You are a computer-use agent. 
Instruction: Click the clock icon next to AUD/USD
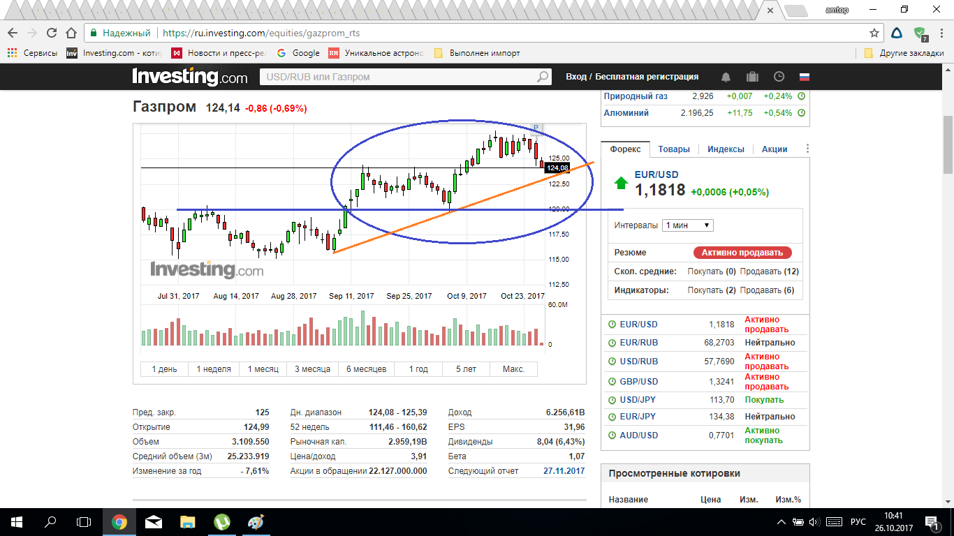point(612,435)
